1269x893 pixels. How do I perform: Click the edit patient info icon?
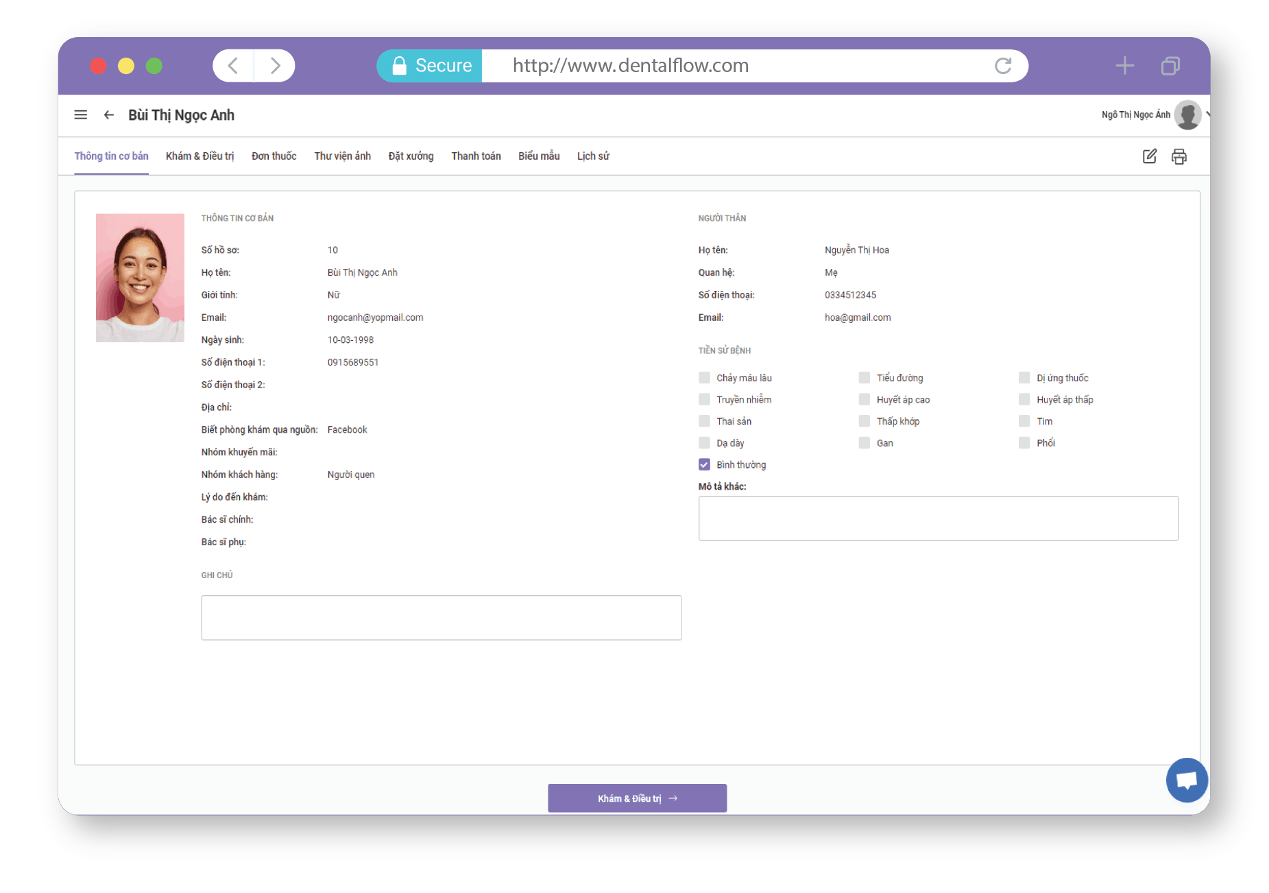tap(1150, 156)
